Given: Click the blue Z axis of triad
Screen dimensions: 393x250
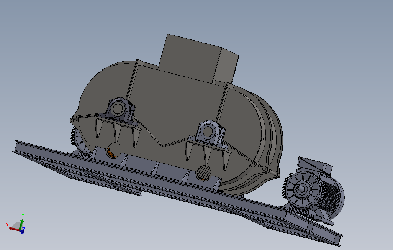Looking at the screenshot, I should coord(22,232).
